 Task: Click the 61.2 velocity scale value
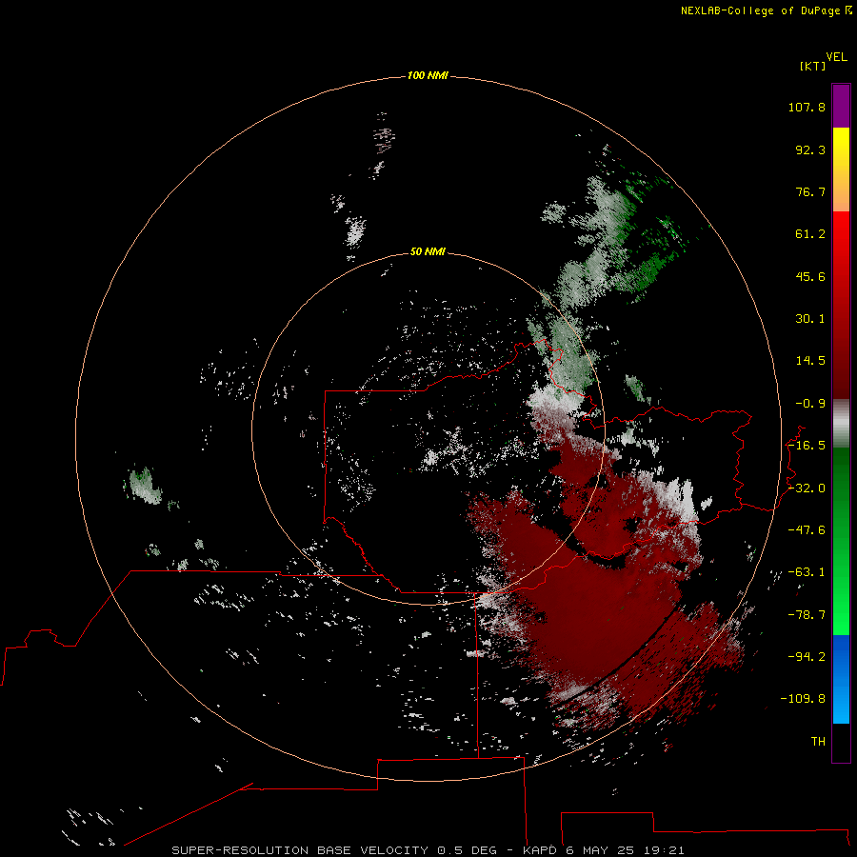click(x=810, y=234)
